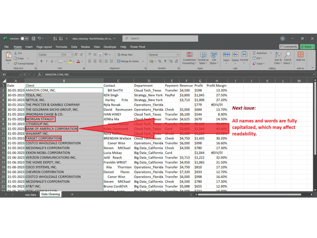Sort ascending using A-Z quick access icon
Image resolution: width=317 pixels, height=238 pixels.
(x=55, y=38)
